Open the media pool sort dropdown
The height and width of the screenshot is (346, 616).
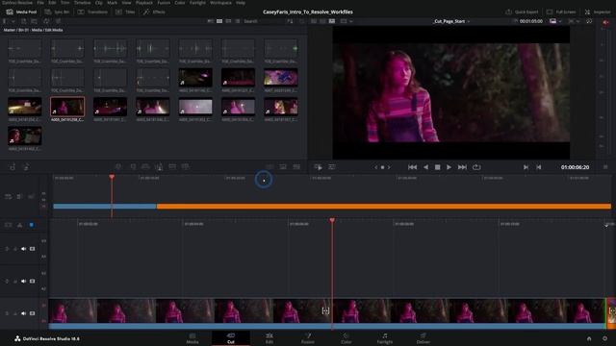pyautogui.click(x=291, y=21)
